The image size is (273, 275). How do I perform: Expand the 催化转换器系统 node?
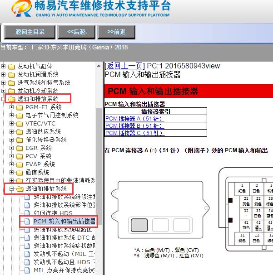coord(12,140)
